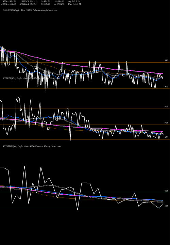
Task: Click the 920 axis label on the monthly chart
Action: pos(166,191)
